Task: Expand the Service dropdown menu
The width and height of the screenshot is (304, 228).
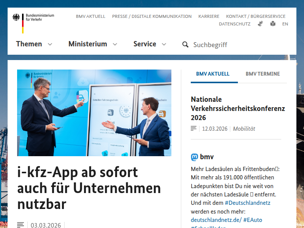Action: click(x=149, y=44)
